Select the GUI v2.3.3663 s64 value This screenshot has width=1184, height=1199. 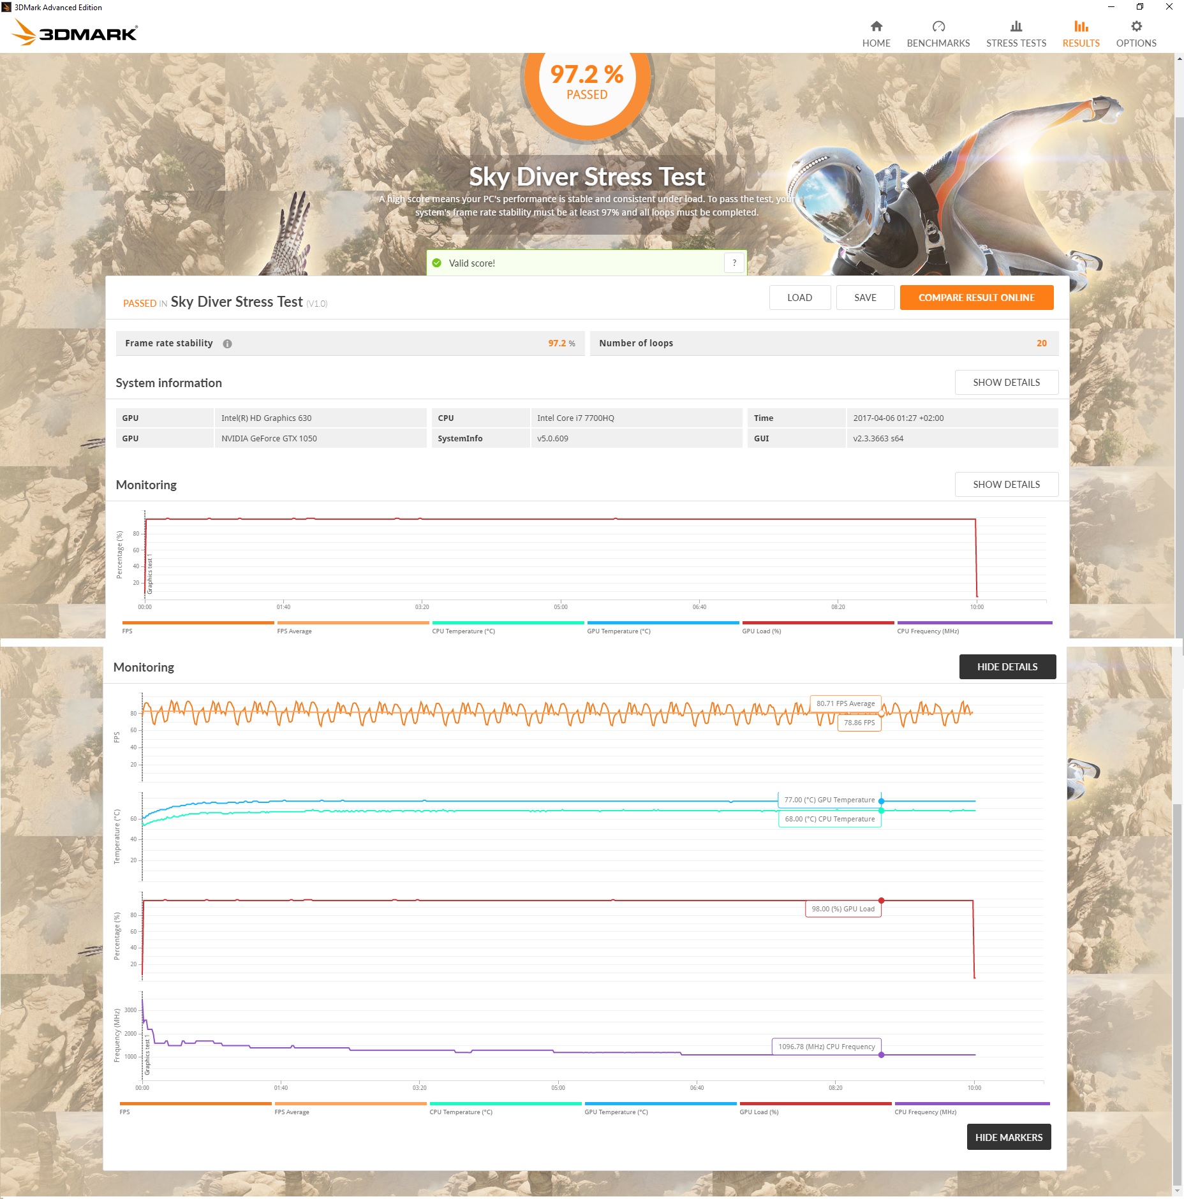click(878, 439)
